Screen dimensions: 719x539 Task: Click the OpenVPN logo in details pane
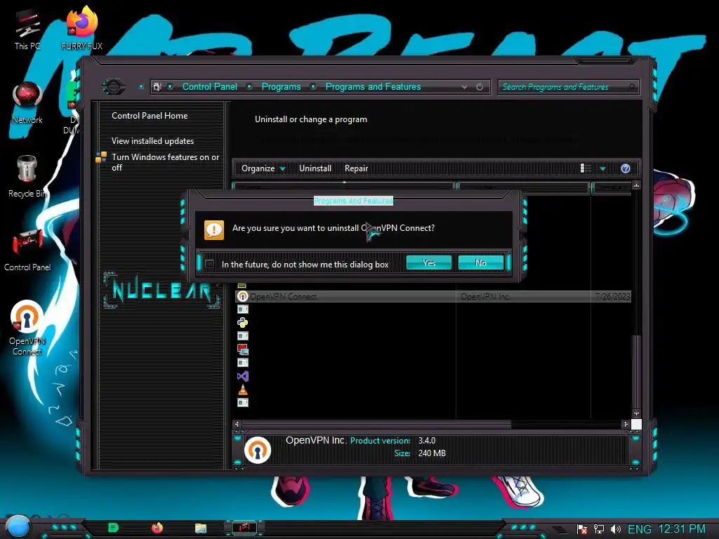(258, 449)
